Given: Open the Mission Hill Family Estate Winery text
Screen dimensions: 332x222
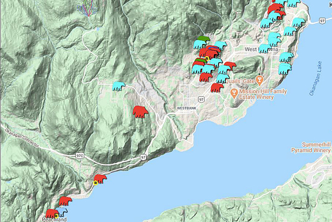Looking at the screenshot, I should point(262,95).
